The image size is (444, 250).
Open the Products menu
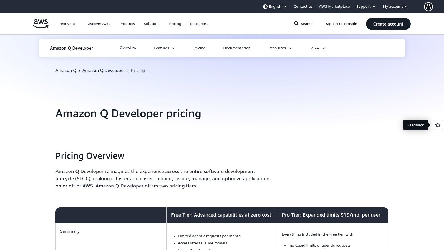pos(127,24)
